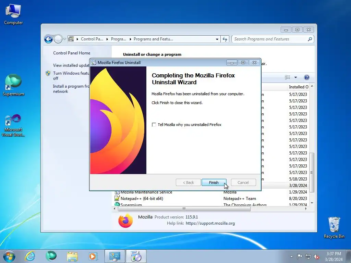Image resolution: width=351 pixels, height=263 pixels.
Task: Click the muted volume tray icon
Action: tap(316, 256)
